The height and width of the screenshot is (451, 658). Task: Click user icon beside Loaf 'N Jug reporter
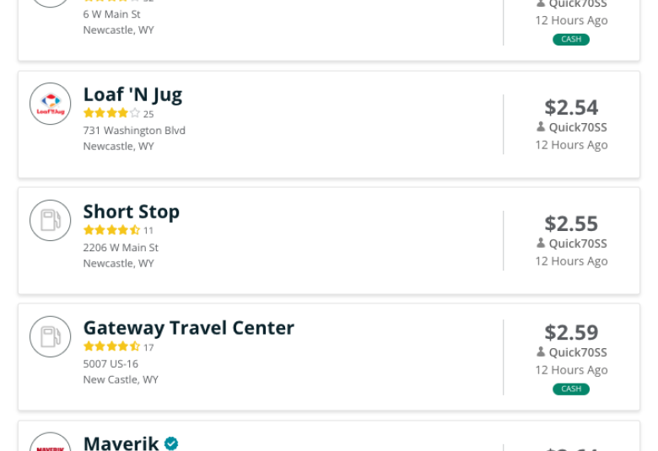pos(541,126)
